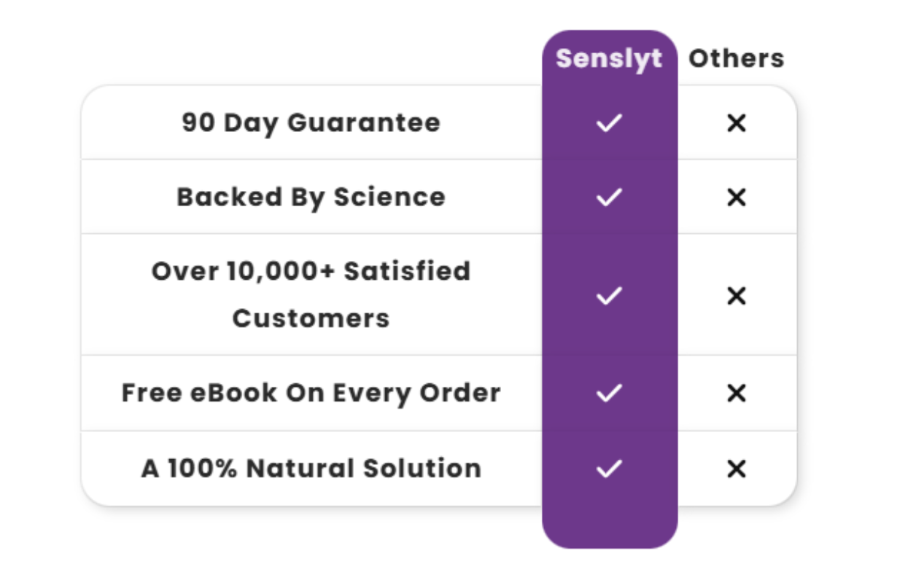Click the word Customers in the third row
The width and height of the screenshot is (924, 583).
311,318
